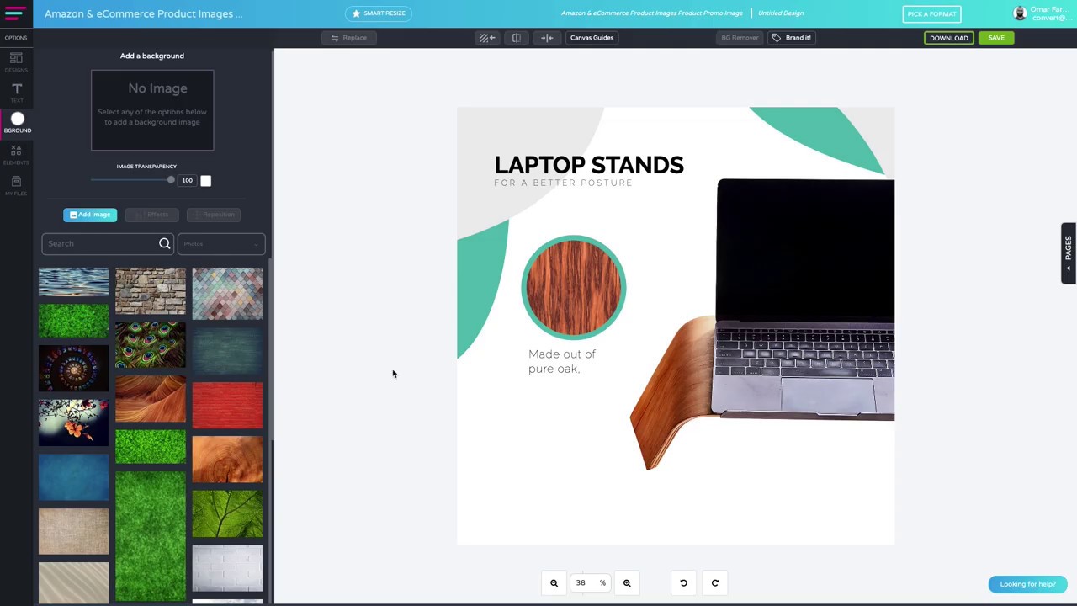Enable Smart Resize
The width and height of the screenshot is (1077, 606).
pyautogui.click(x=378, y=13)
